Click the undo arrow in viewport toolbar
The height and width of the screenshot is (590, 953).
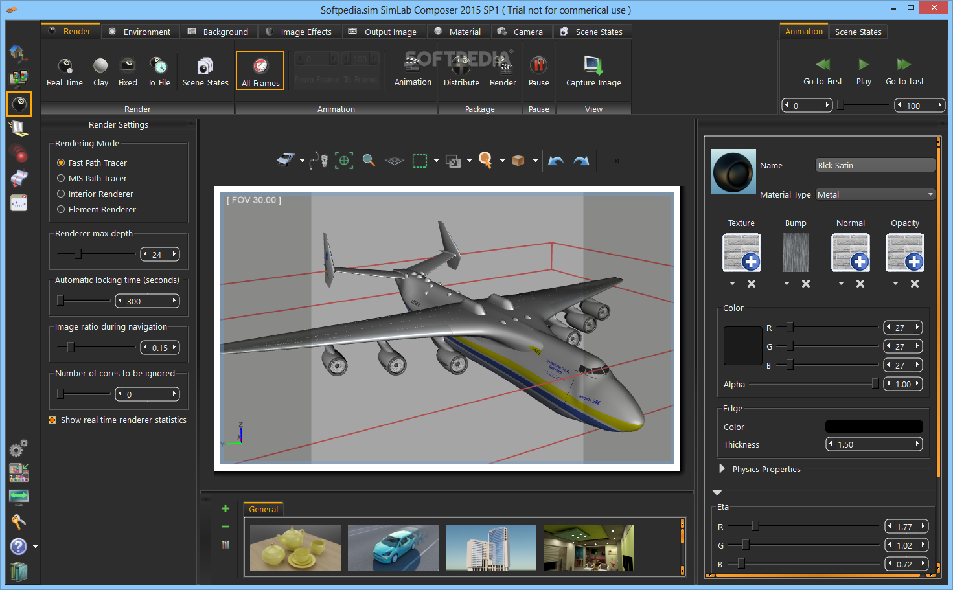pyautogui.click(x=555, y=161)
